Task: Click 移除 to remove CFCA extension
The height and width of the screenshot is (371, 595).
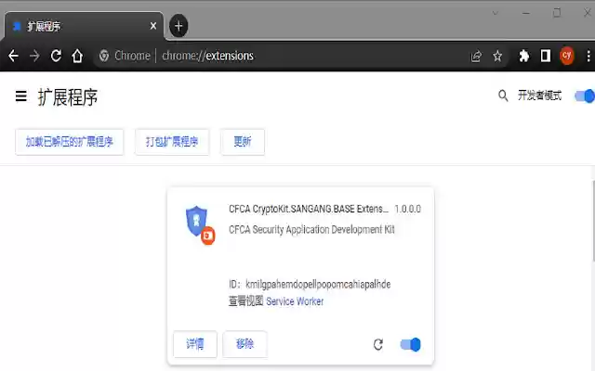Action: click(x=245, y=344)
